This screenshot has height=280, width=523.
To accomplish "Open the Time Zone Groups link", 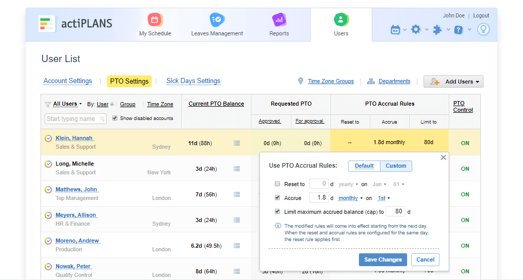I will (x=331, y=81).
